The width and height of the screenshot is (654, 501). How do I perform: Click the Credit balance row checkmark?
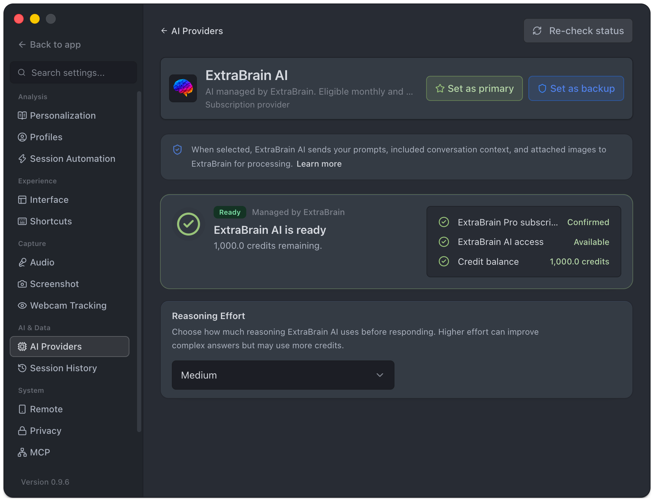tap(444, 261)
